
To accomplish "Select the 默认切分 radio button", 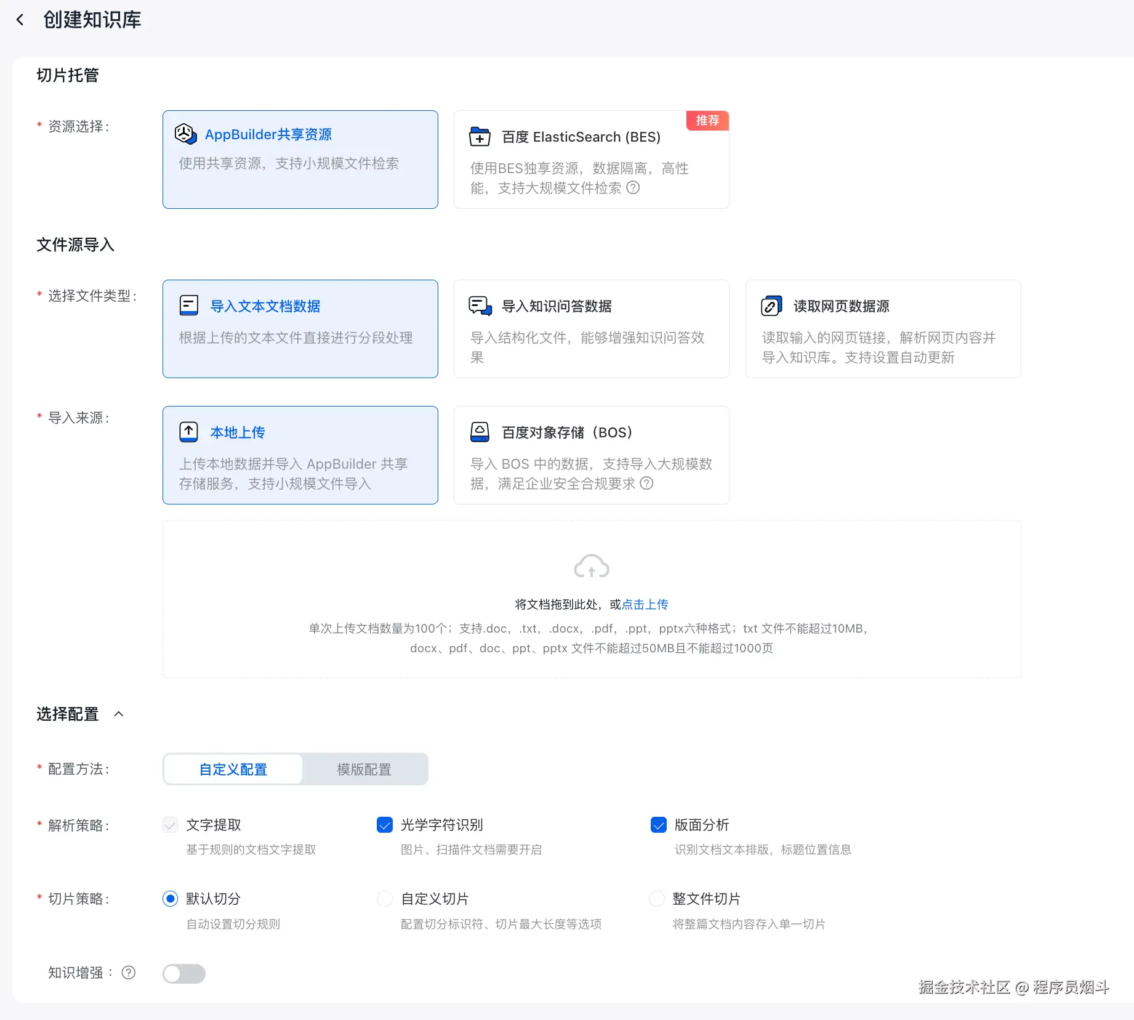I will [x=171, y=899].
